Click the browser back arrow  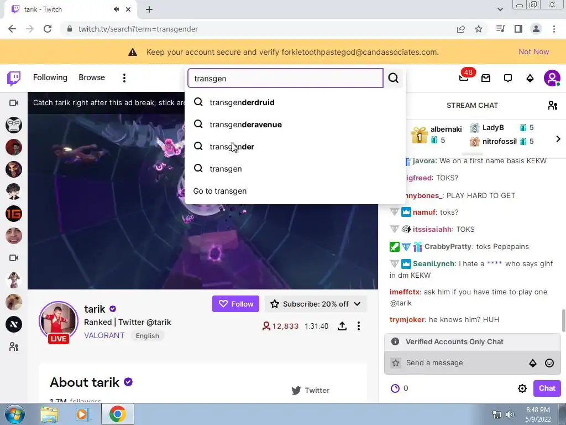point(12,29)
